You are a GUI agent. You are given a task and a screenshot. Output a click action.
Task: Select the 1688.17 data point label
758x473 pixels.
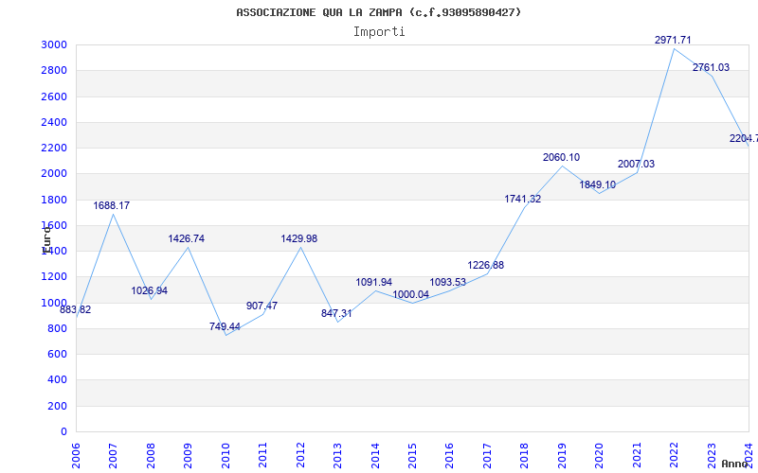click(111, 205)
